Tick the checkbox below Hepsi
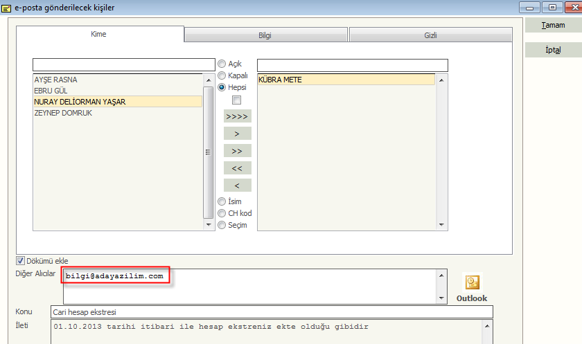Viewport: 582px width, 344px height. click(236, 100)
